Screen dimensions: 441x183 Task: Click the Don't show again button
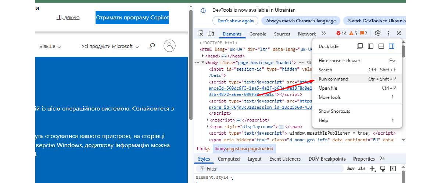click(x=235, y=21)
